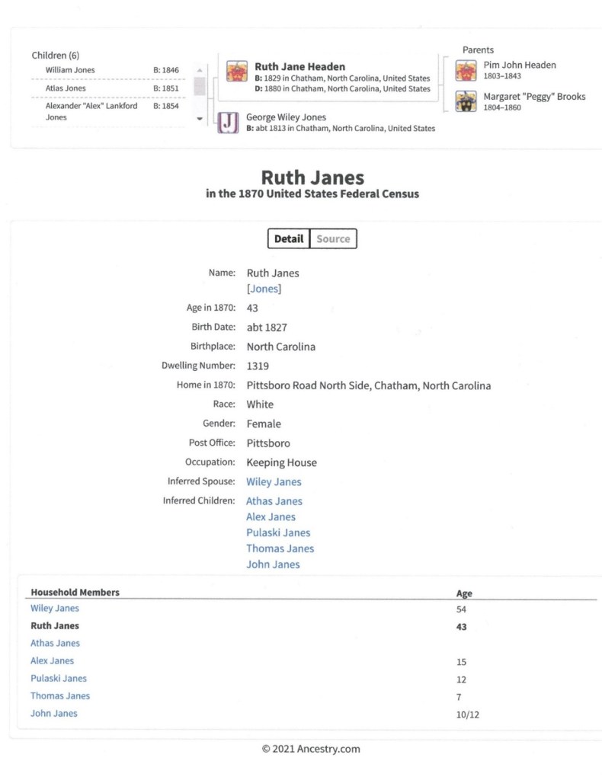Switch to the Source tab

point(333,238)
